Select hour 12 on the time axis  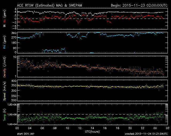click(80, 128)
